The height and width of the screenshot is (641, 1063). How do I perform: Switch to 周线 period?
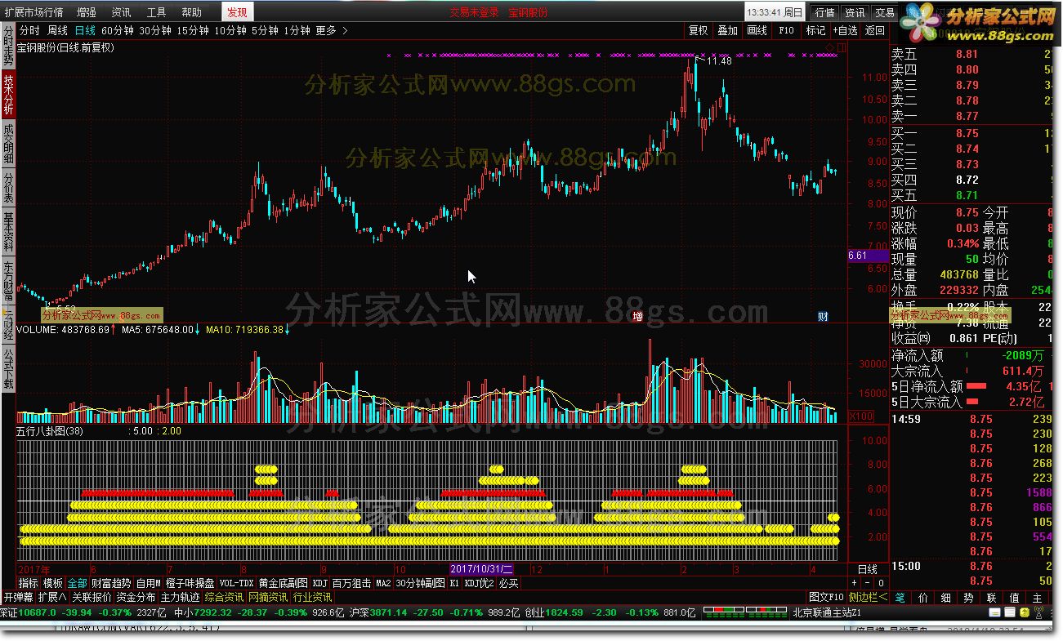tap(57, 30)
